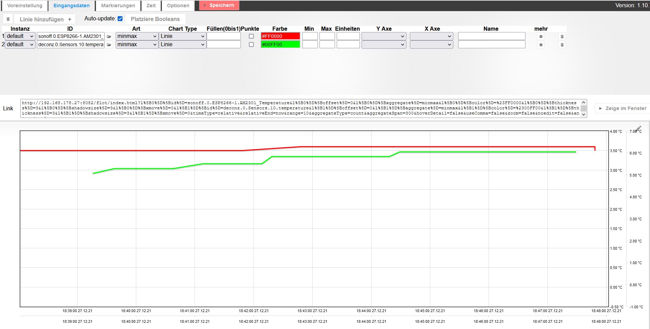
Task: Delete line 1 with its trash icon
Action: pos(562,36)
